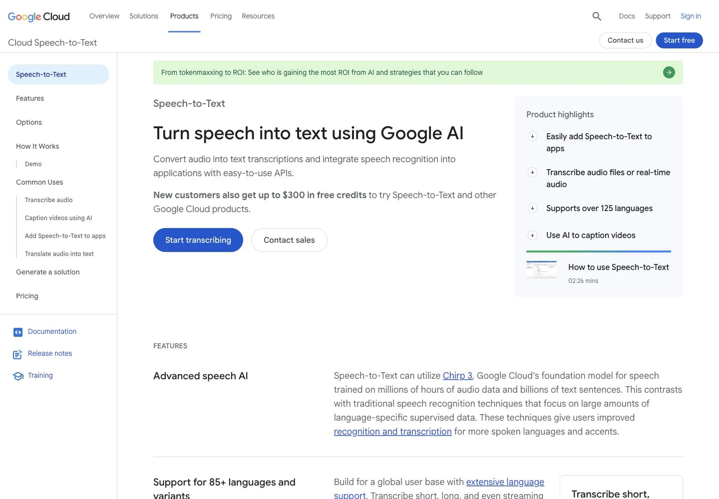
Task: Select the Products nav tab
Action: pos(184,16)
